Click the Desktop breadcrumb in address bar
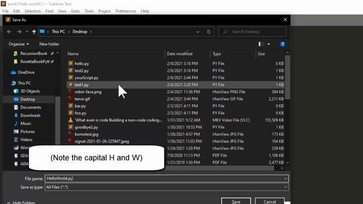The width and height of the screenshot is (363, 204). [x=80, y=32]
